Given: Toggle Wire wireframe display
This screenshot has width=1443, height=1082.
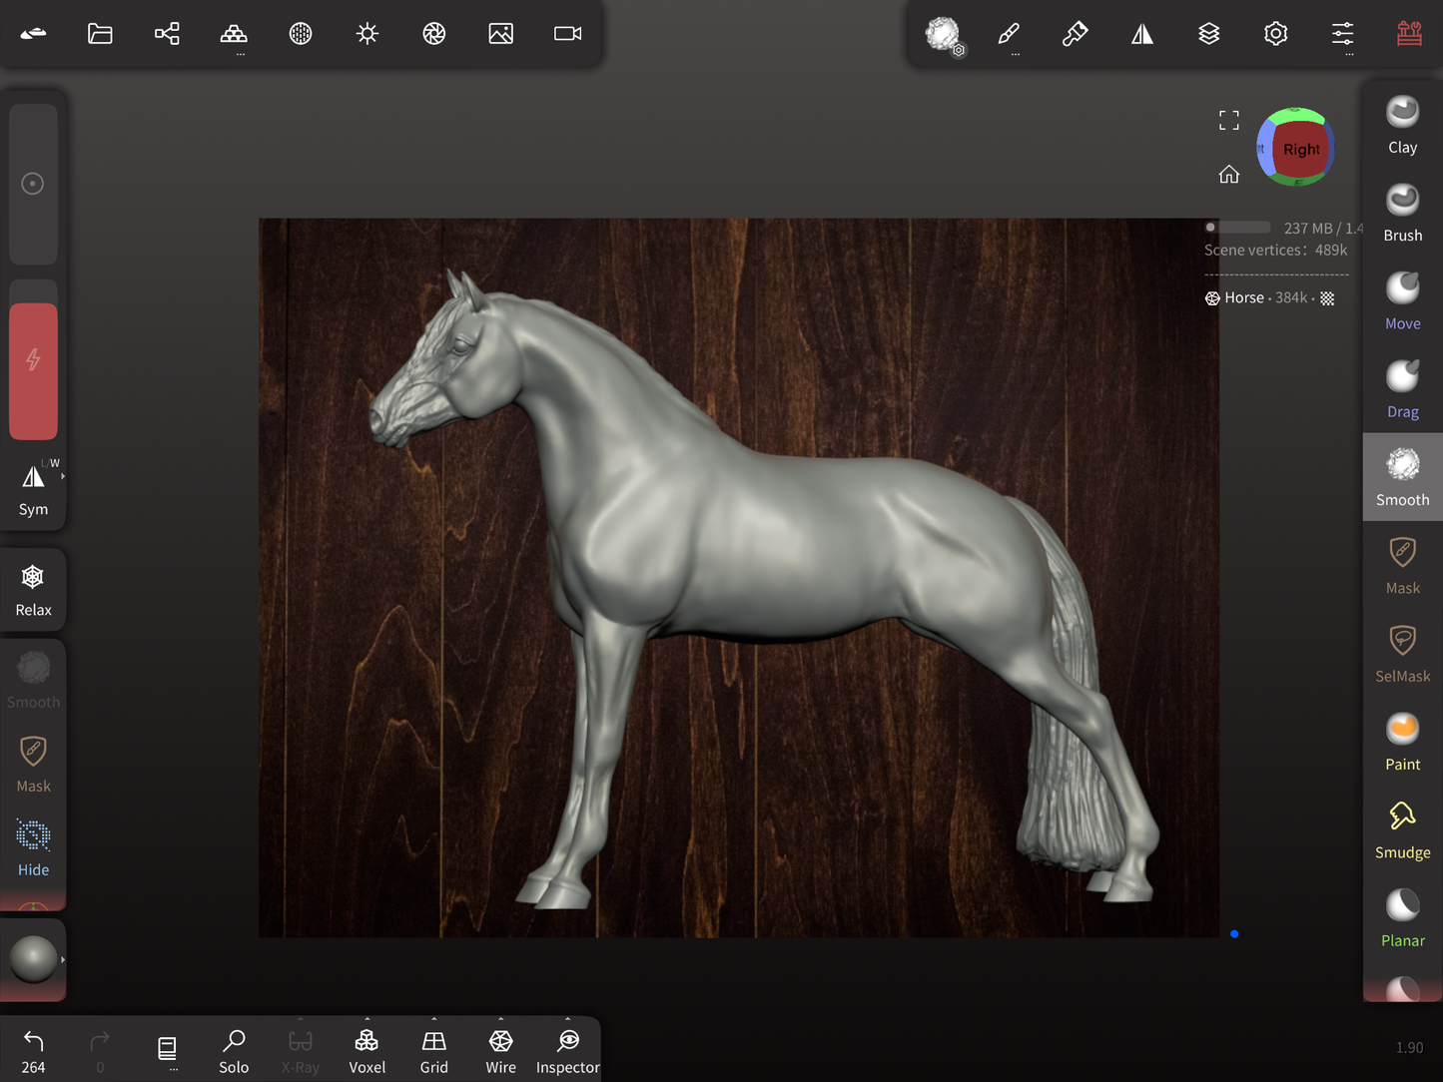Looking at the screenshot, I should pyautogui.click(x=500, y=1051).
